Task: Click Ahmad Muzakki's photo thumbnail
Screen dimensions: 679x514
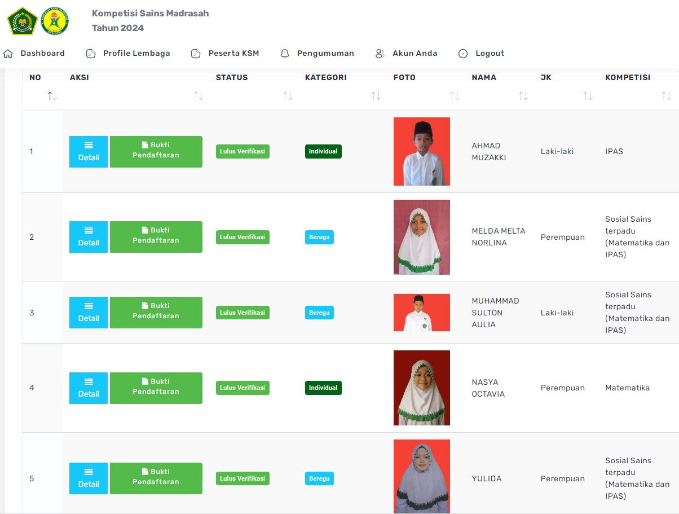Action: pyautogui.click(x=422, y=151)
